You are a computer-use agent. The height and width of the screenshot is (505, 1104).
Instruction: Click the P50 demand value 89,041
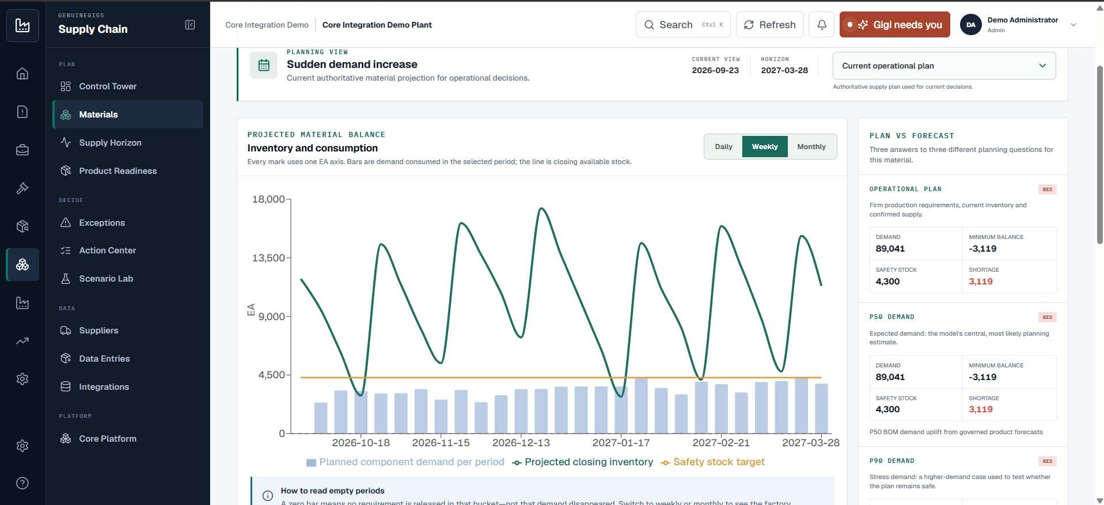click(x=890, y=377)
